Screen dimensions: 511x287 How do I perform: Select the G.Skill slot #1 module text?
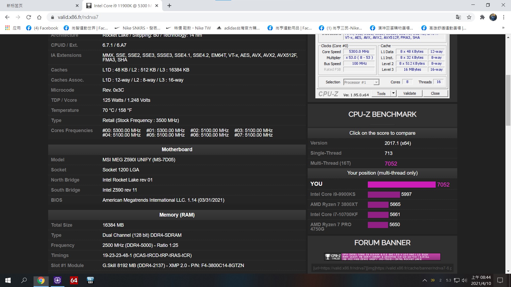(173, 265)
